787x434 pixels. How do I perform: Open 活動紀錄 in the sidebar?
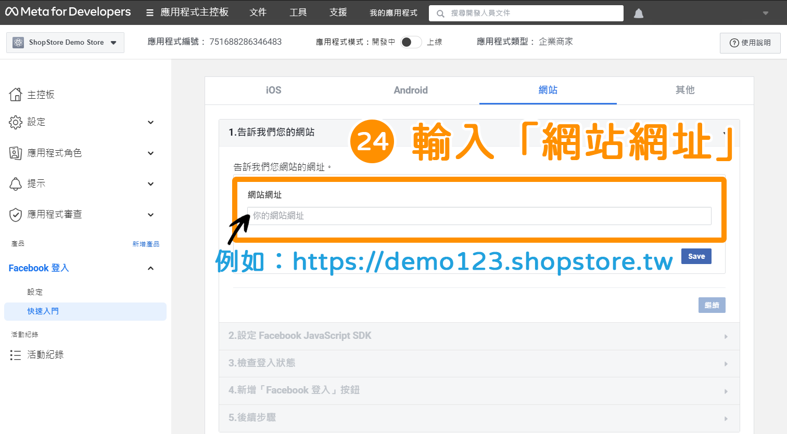pyautogui.click(x=45, y=354)
